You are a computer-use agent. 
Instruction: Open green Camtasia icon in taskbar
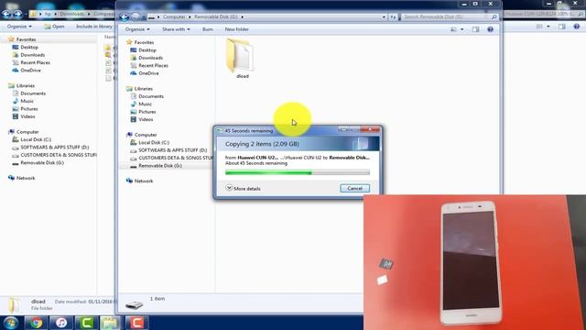pos(86,323)
